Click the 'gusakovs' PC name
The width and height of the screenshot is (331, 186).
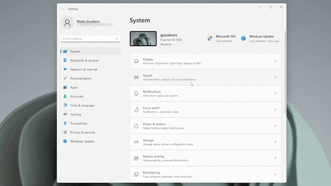(169, 35)
